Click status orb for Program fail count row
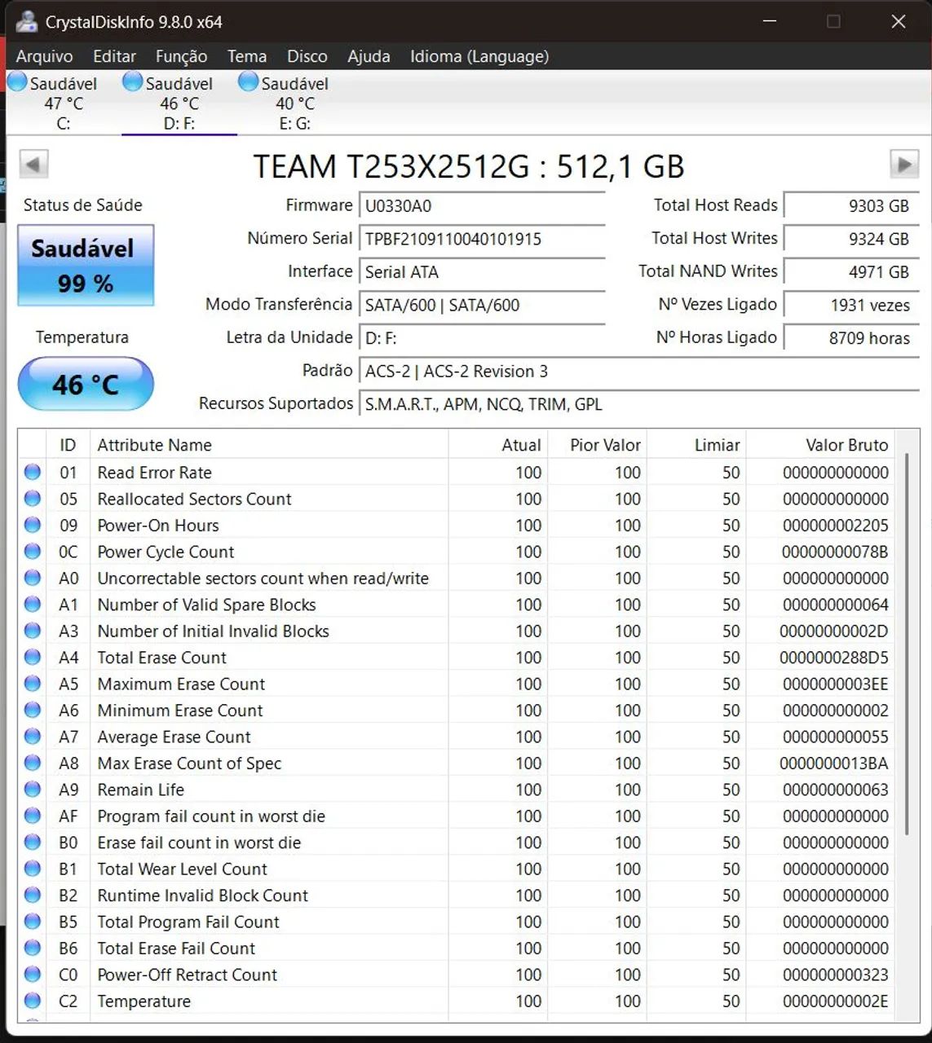 pos(33,816)
